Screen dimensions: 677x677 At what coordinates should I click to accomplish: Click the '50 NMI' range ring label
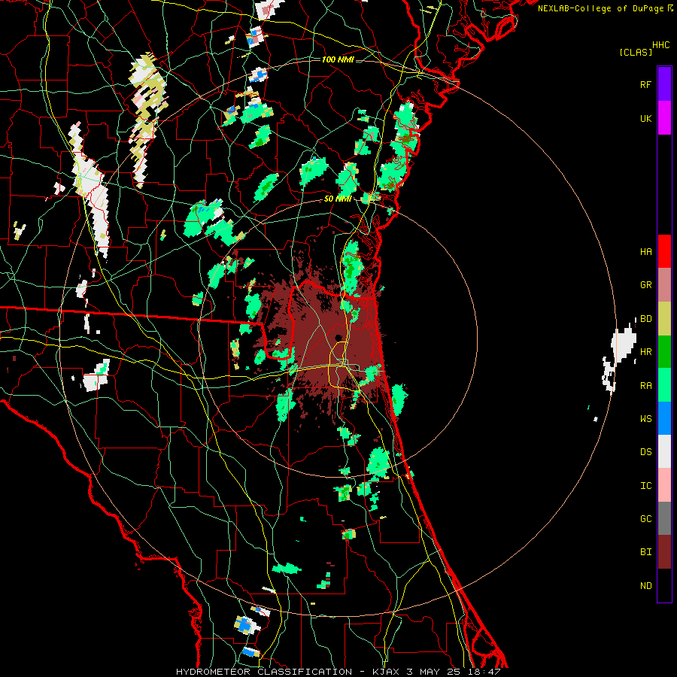point(337,199)
